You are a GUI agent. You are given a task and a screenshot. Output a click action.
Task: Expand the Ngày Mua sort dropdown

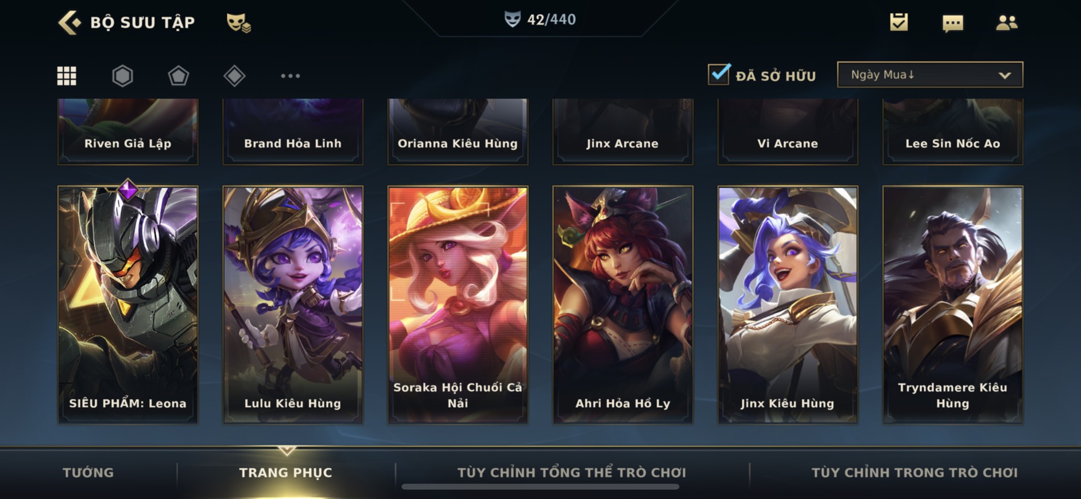[930, 75]
